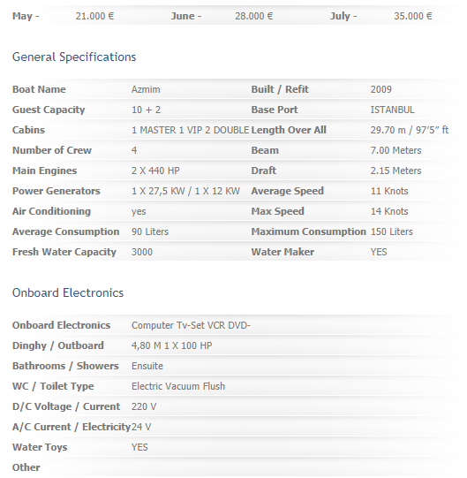Click the Cabins value 1 MASTER 1 VIP 2 DOUBLE

(190, 130)
